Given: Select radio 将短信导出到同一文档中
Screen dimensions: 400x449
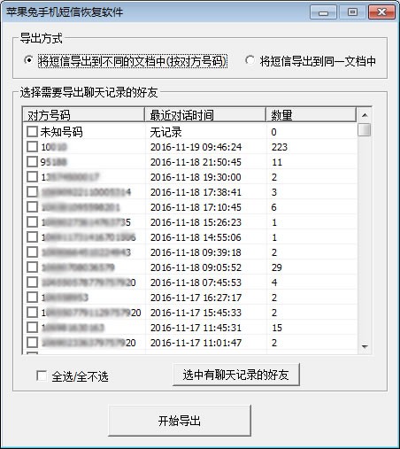Looking at the screenshot, I should click(250, 60).
